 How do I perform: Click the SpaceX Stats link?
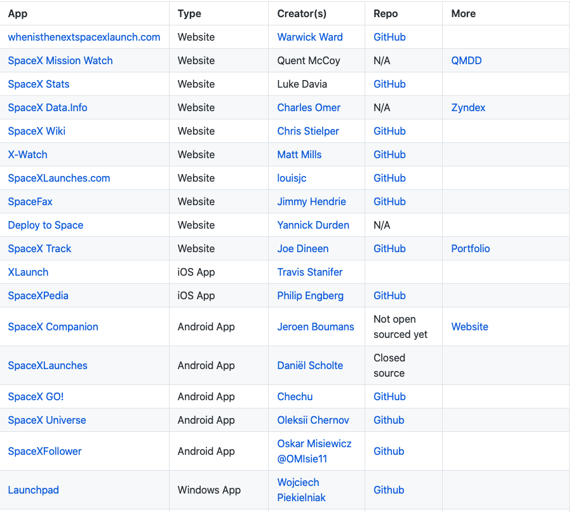(39, 84)
